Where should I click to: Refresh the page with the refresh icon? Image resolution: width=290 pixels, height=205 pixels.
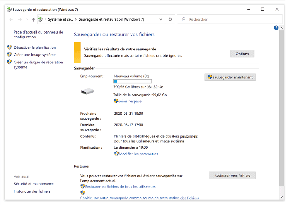pyautogui.click(x=170, y=19)
